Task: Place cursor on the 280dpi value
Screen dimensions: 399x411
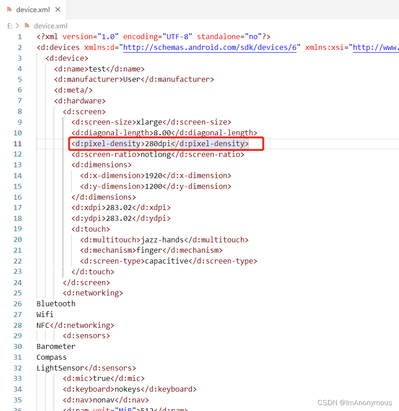Action: tap(157, 143)
